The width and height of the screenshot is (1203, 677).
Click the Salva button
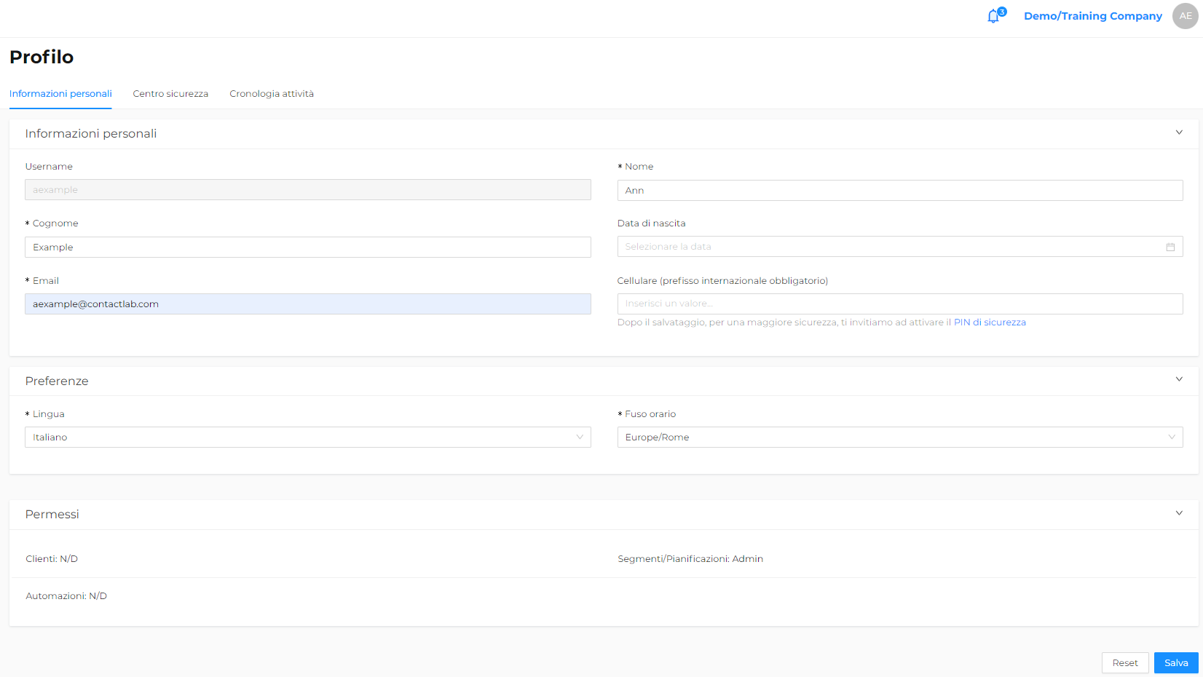[1176, 662]
